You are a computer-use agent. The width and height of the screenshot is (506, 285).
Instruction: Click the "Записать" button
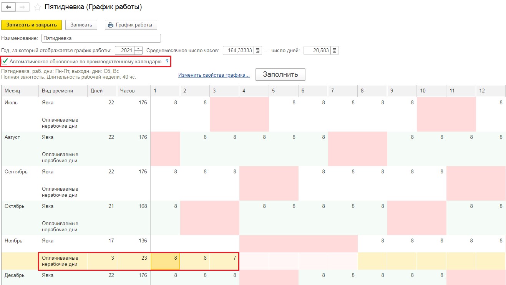click(x=81, y=25)
